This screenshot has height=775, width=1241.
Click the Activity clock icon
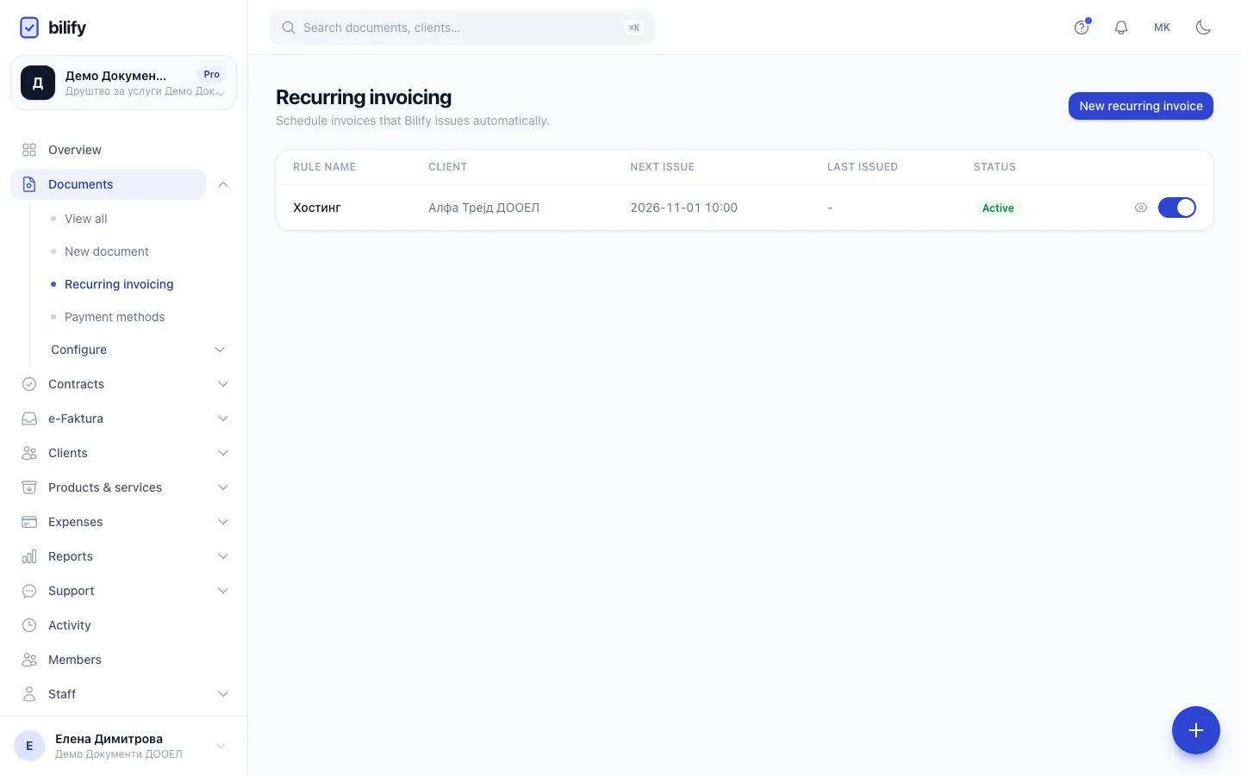click(29, 625)
